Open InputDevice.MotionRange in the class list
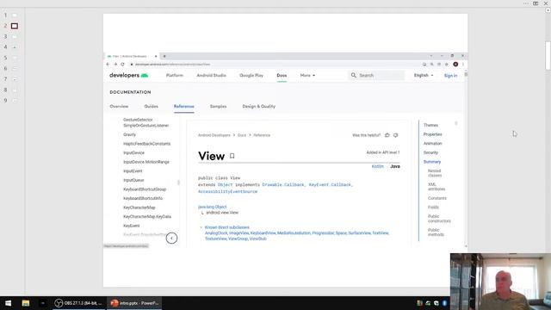This screenshot has width=551, height=310. click(146, 162)
